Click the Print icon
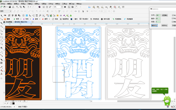176x110 pixels. click(x=13, y=7)
